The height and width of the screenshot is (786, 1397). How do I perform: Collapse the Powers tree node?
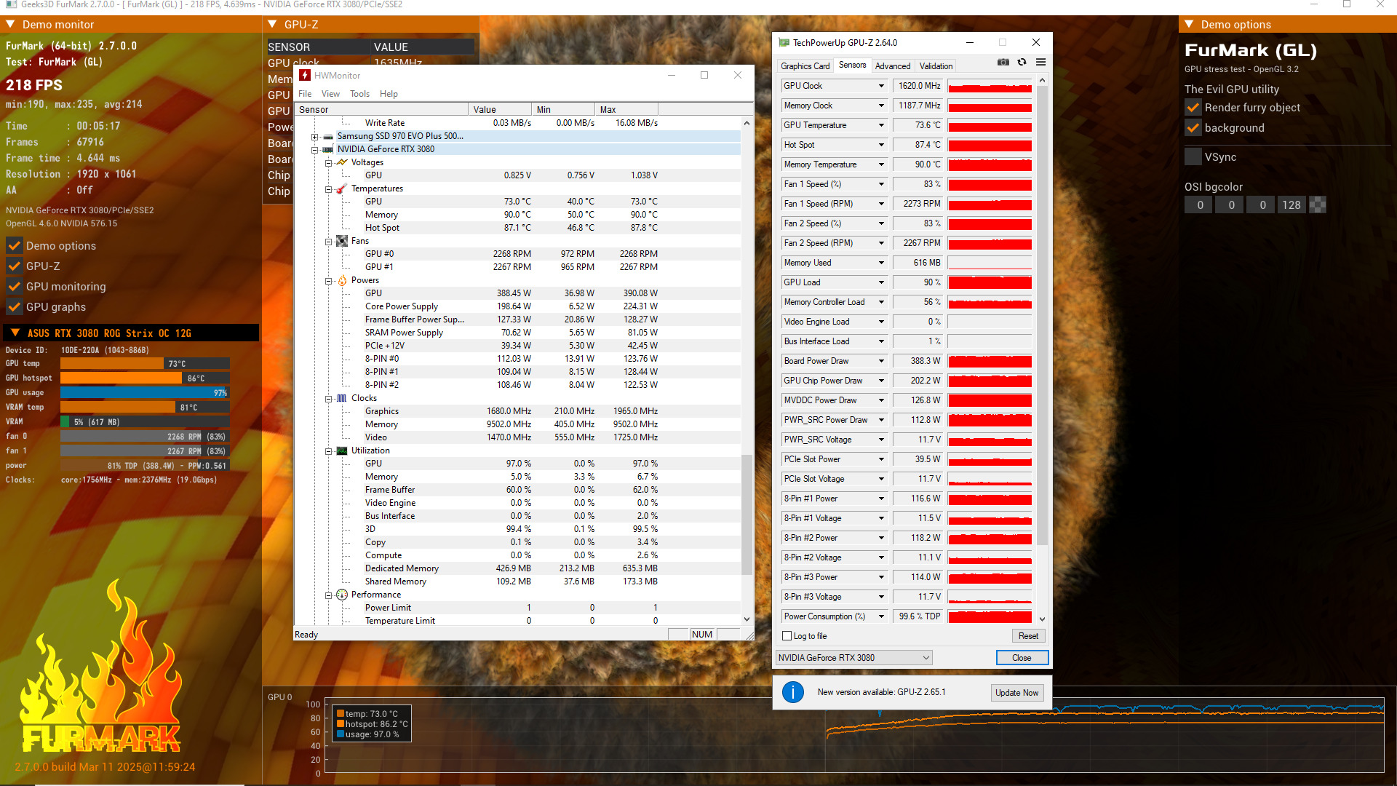tap(328, 281)
